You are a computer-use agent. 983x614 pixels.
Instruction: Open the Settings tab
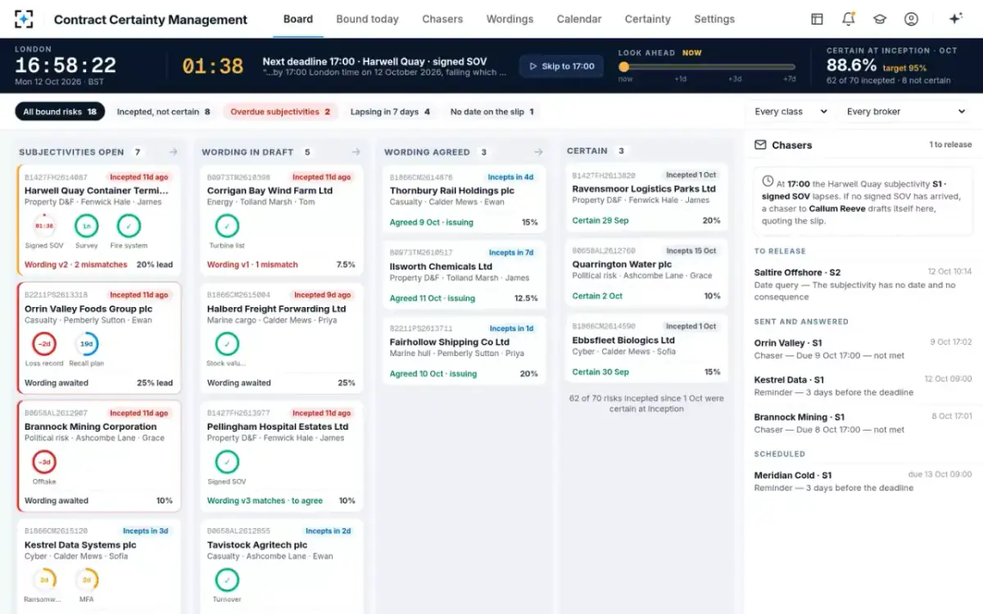(x=714, y=19)
